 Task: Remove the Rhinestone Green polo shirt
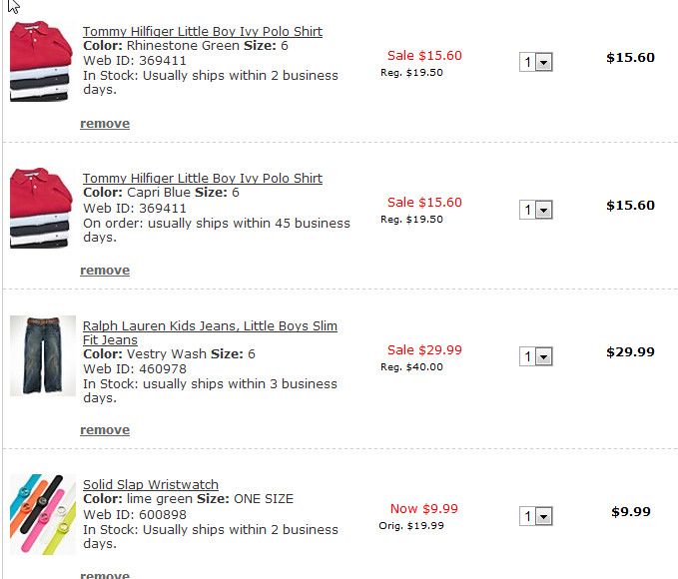[x=105, y=124]
